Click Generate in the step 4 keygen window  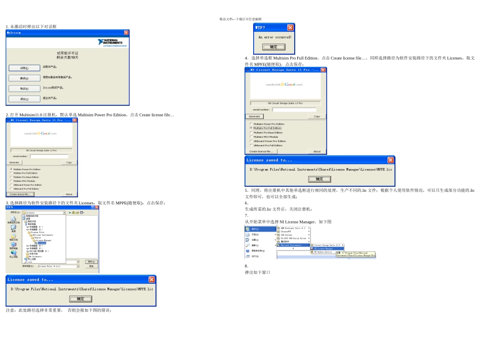[254, 116]
